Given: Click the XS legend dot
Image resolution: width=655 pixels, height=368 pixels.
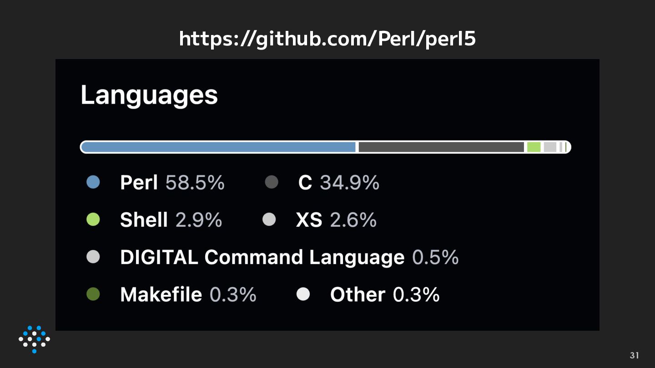Looking at the screenshot, I should tap(269, 220).
